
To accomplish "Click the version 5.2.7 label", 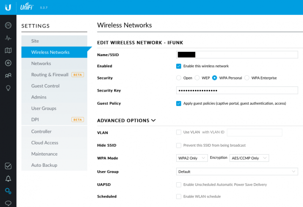I will tap(44, 8).
